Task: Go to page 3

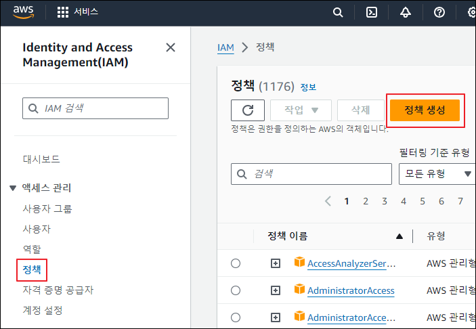Action: coord(385,201)
